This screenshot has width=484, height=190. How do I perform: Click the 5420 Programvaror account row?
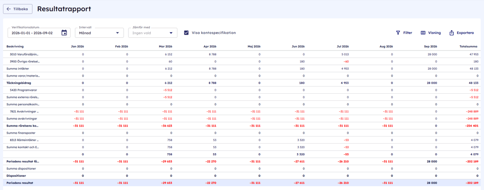[x=241, y=90]
